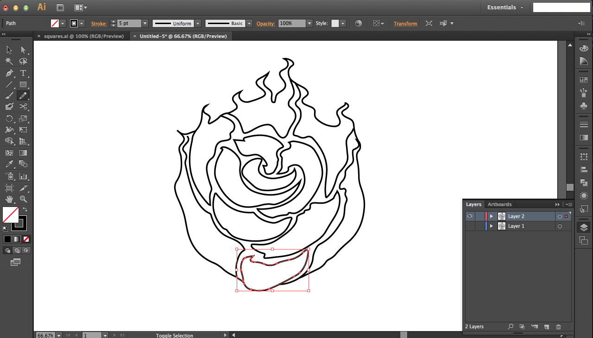
Task: Reset to default fill and stroke
Action: pos(5,228)
